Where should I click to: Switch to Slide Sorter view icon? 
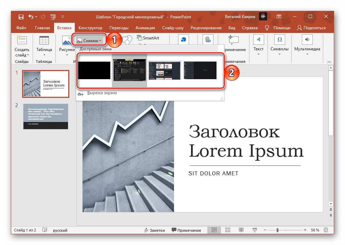pos(227,230)
